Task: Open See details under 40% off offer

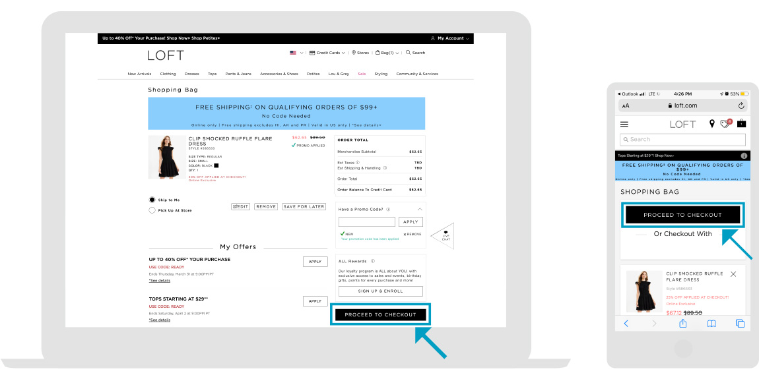Action: pos(160,280)
